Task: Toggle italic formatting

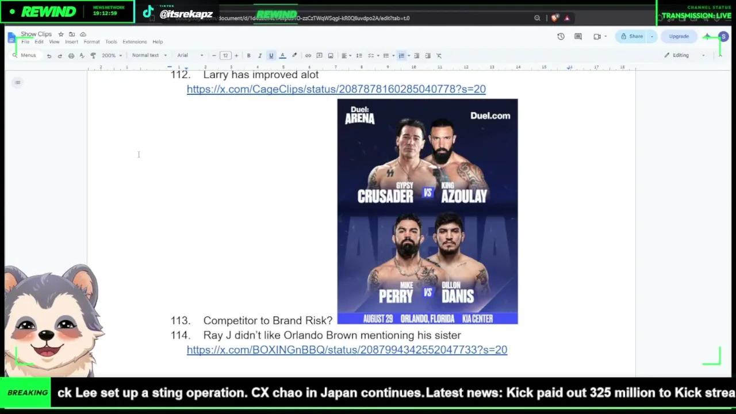Action: (x=260, y=56)
